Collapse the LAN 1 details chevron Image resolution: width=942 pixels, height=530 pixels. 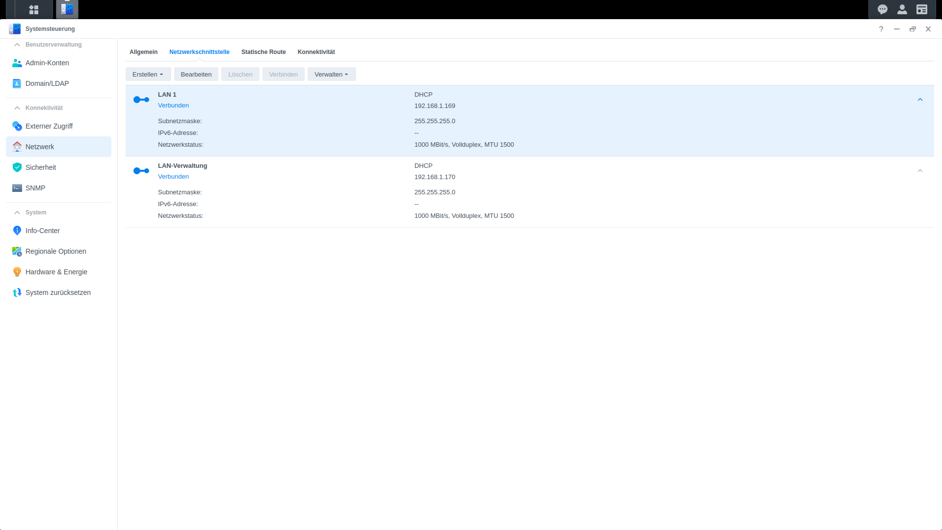pyautogui.click(x=920, y=100)
